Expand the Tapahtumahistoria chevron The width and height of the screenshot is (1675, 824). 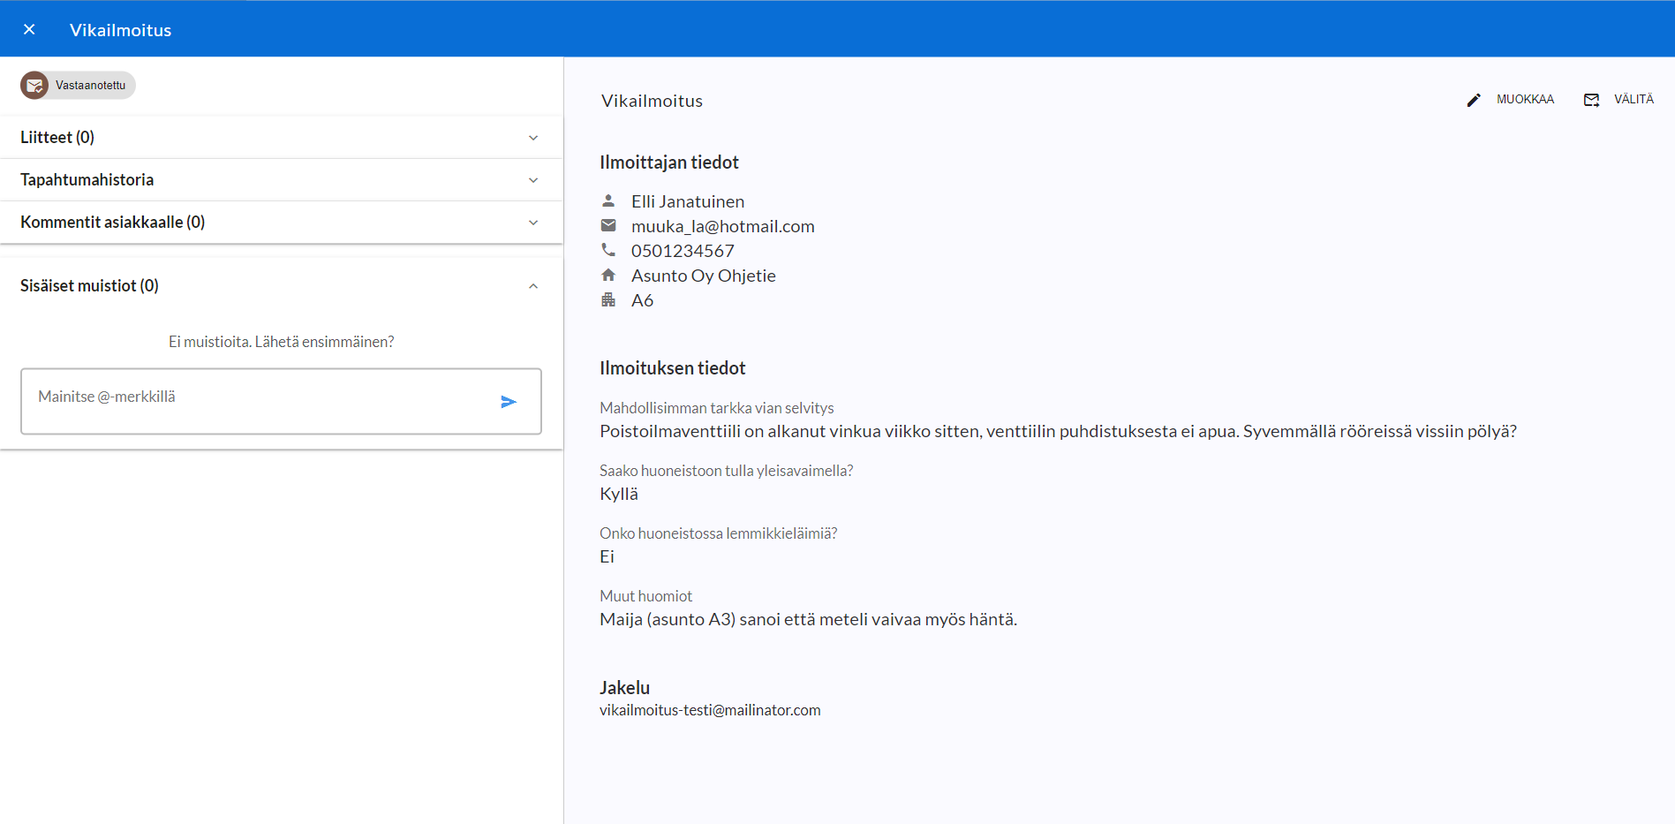pos(533,180)
